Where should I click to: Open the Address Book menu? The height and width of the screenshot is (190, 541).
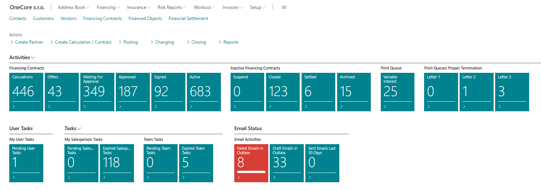pyautogui.click(x=74, y=7)
